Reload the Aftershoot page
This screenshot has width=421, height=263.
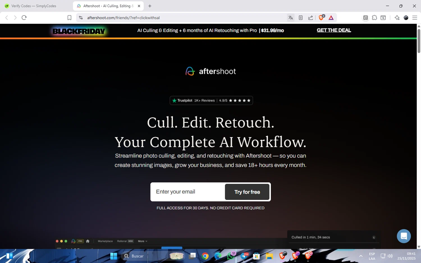[24, 18]
